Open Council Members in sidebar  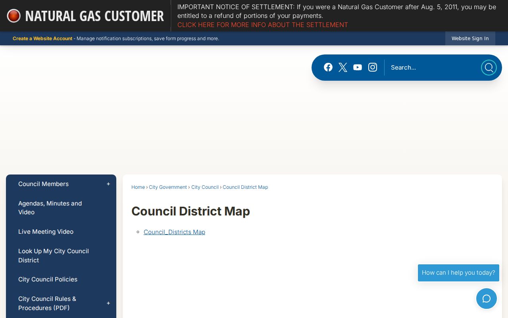43,184
